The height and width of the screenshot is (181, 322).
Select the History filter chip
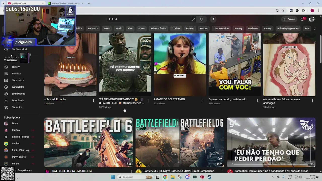(x=268, y=28)
